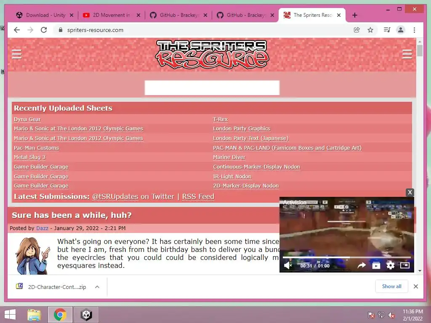Click the site information padlock icon
Screen dimensions: 431x323
tap(61, 30)
